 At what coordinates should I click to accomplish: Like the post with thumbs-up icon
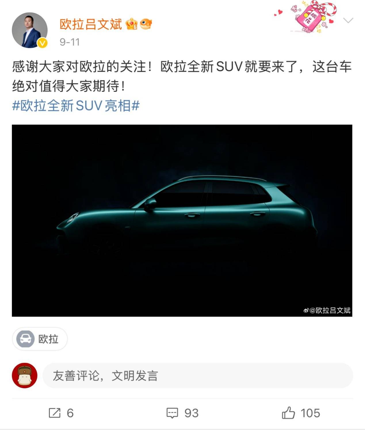click(288, 413)
